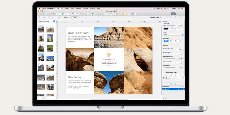Open the Geometry inspector tab

(x=171, y=18)
